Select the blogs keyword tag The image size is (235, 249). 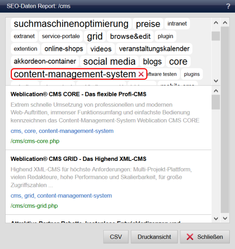pos(152,61)
